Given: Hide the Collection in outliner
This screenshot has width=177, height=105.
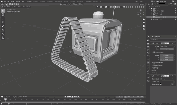Looking at the screenshot, I should click(175, 9).
